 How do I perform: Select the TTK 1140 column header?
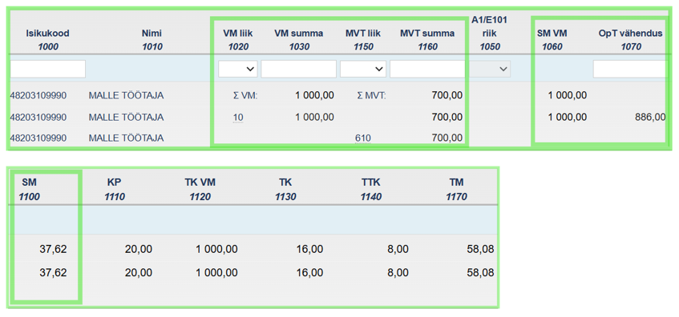click(371, 190)
